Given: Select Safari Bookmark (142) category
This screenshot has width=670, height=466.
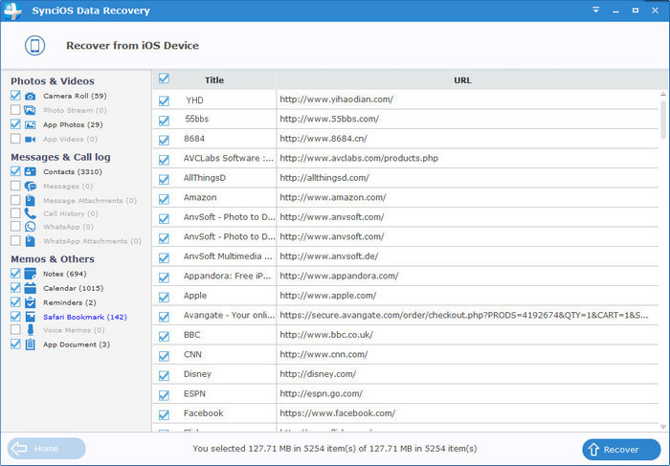Looking at the screenshot, I should (84, 317).
